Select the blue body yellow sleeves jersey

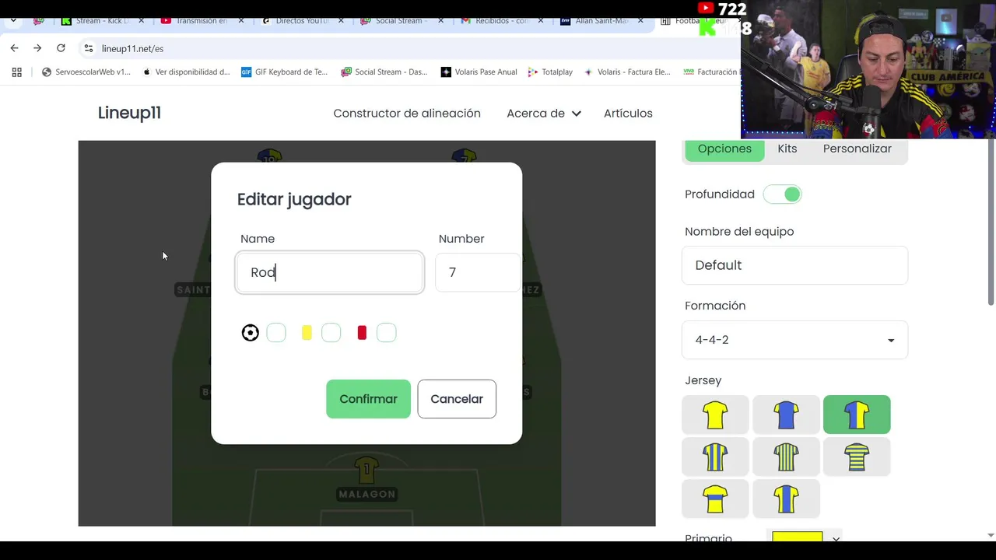(786, 415)
